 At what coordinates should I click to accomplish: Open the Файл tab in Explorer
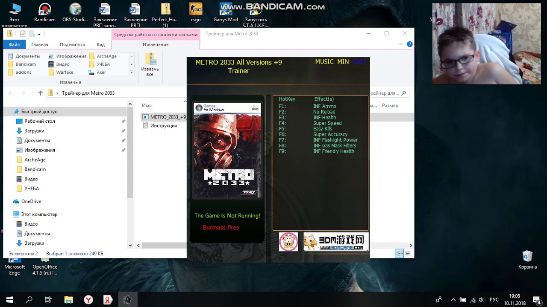click(15, 44)
